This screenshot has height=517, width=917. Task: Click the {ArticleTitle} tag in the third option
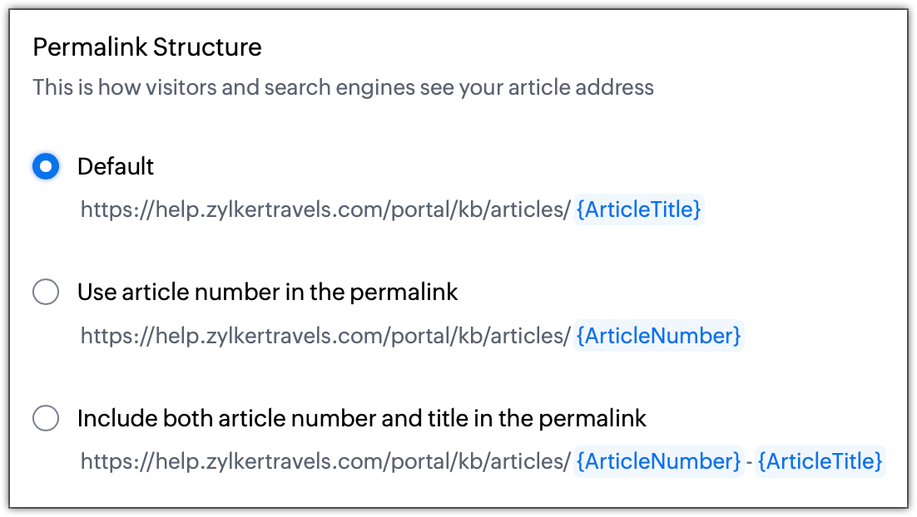(820, 461)
